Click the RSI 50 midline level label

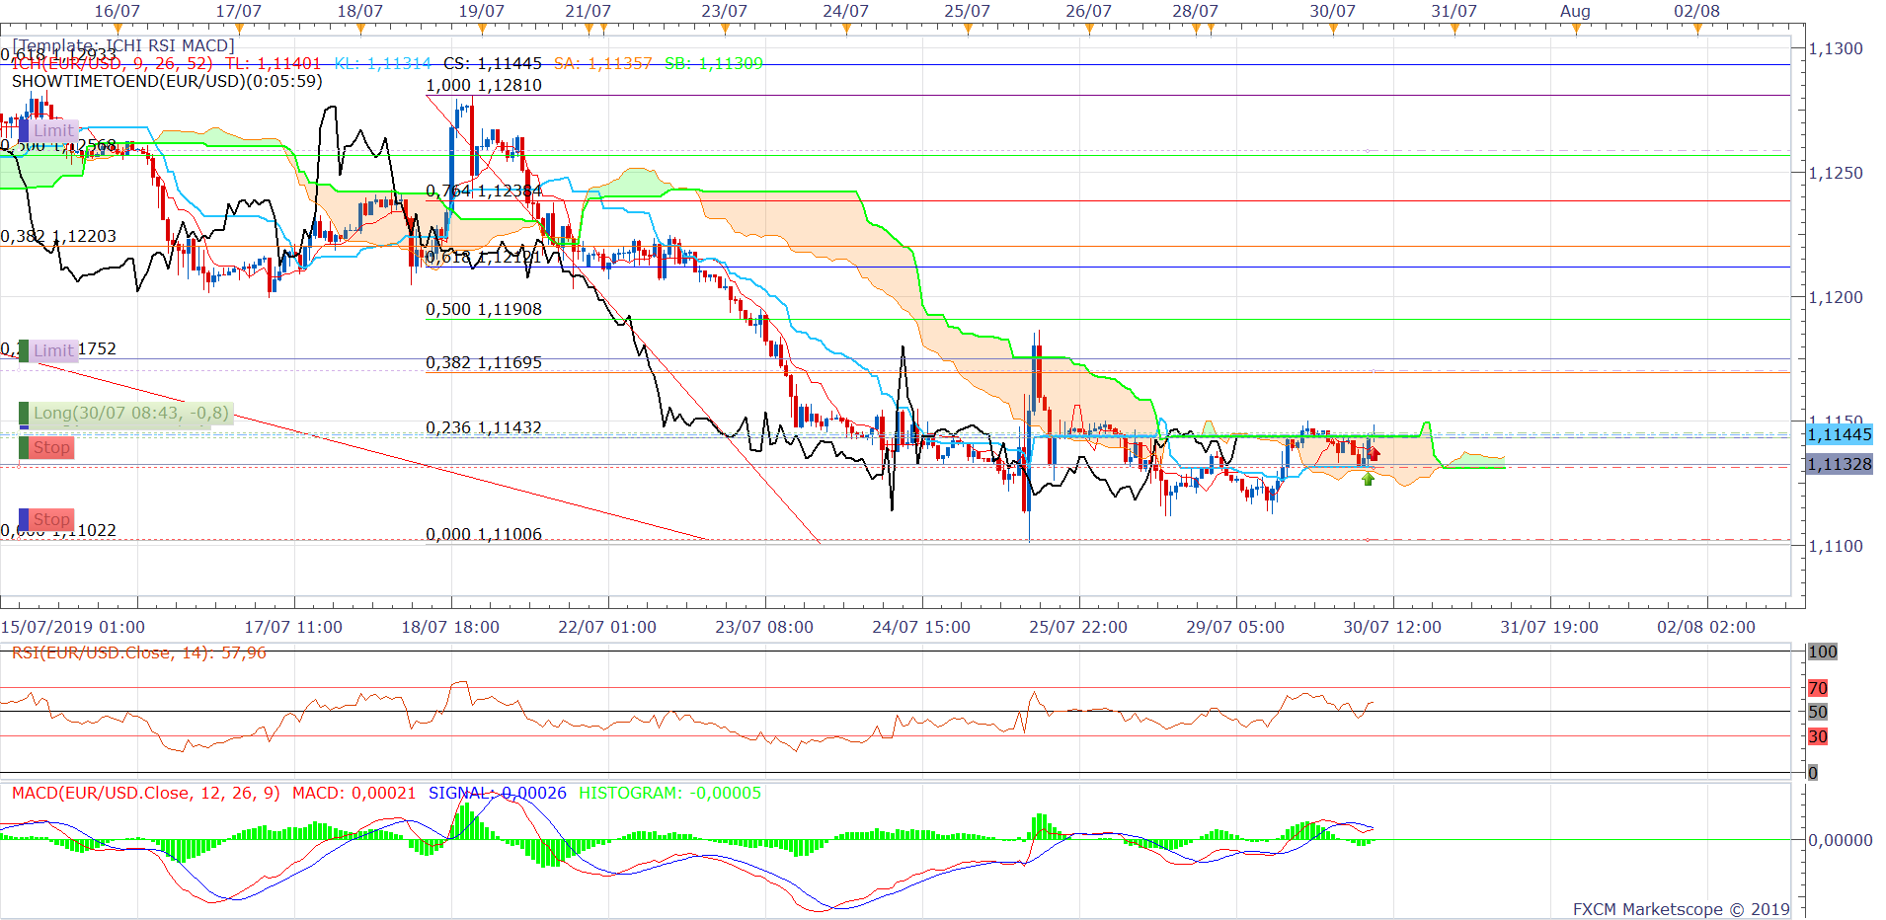coord(1818,712)
